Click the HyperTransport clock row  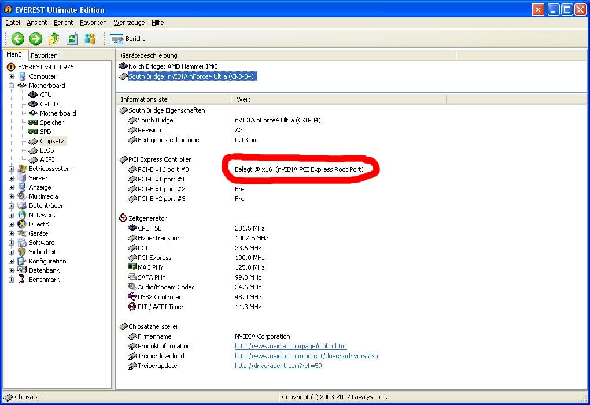click(198, 238)
